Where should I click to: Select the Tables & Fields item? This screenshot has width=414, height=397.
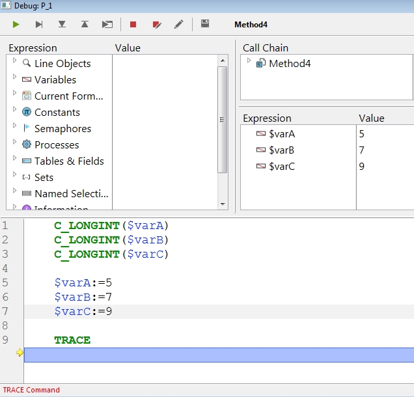68,161
